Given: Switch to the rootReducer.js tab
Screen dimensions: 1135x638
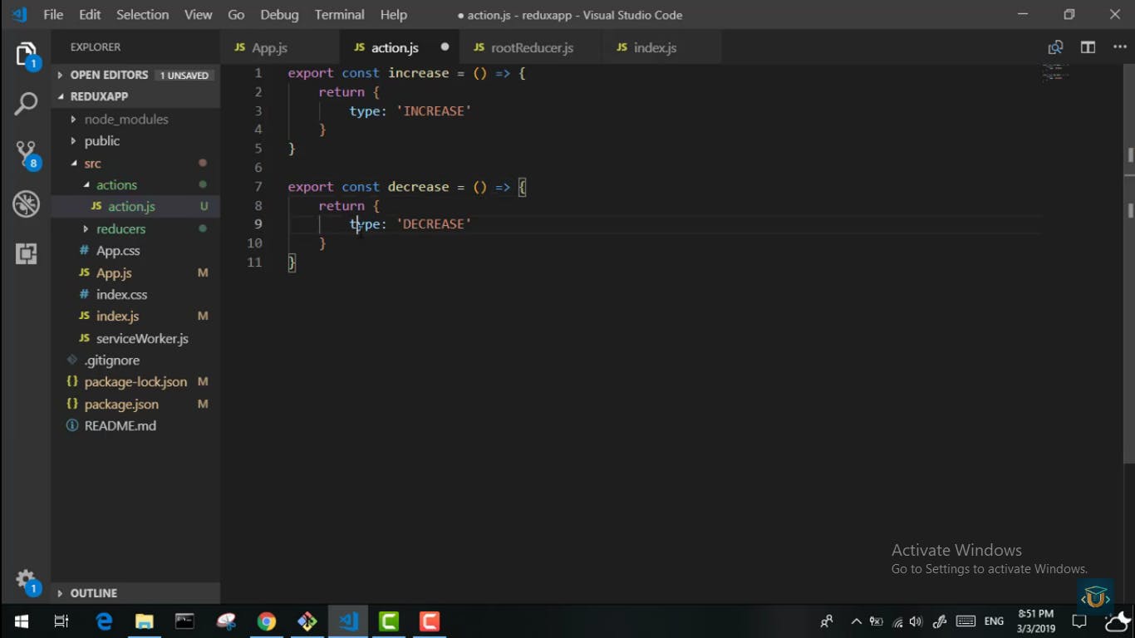Looking at the screenshot, I should click(532, 47).
